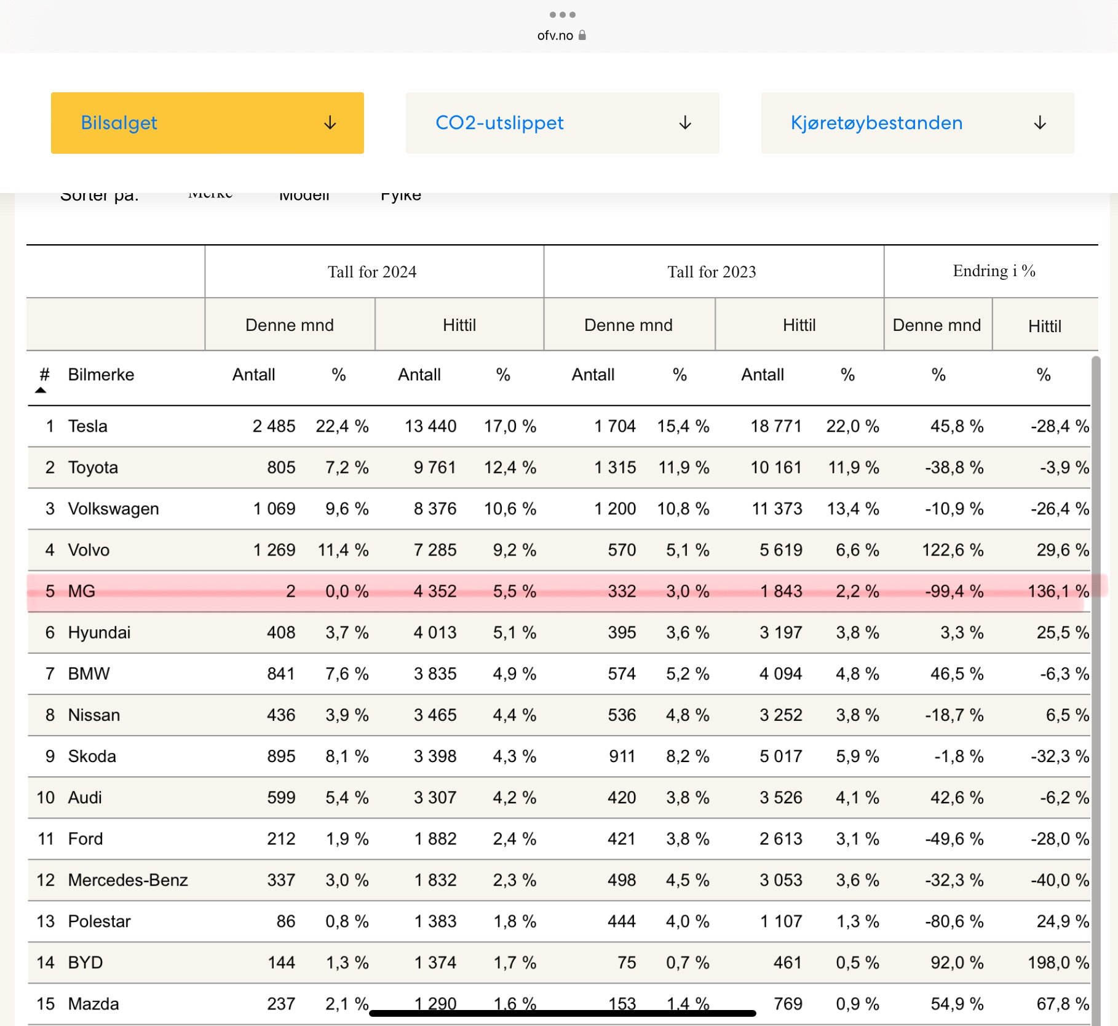Click the BYD row in table
Screen dimensions: 1118x1026
coord(558,963)
